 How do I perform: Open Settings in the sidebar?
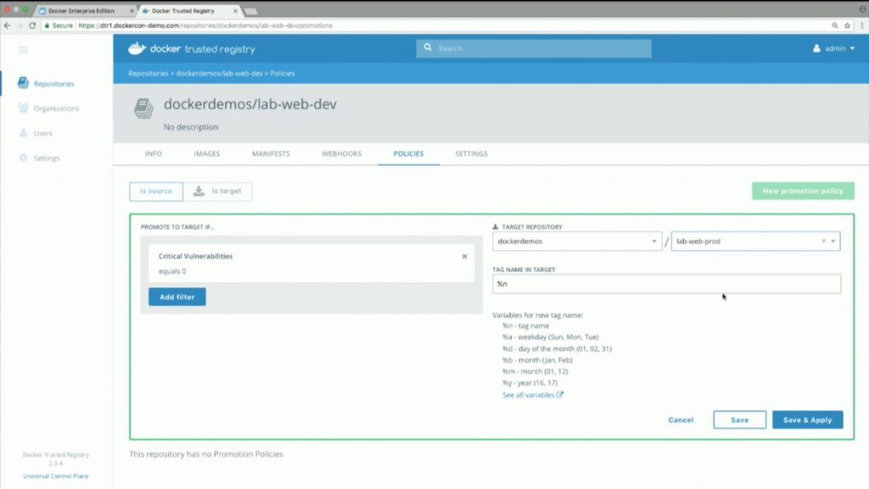point(47,158)
